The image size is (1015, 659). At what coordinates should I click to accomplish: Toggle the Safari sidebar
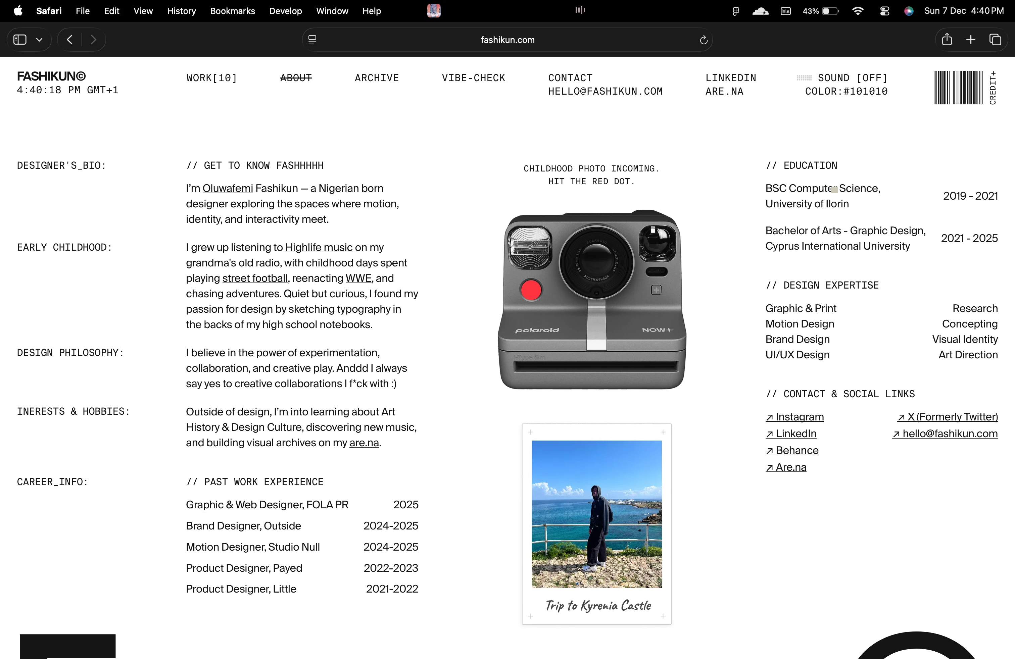pyautogui.click(x=19, y=39)
